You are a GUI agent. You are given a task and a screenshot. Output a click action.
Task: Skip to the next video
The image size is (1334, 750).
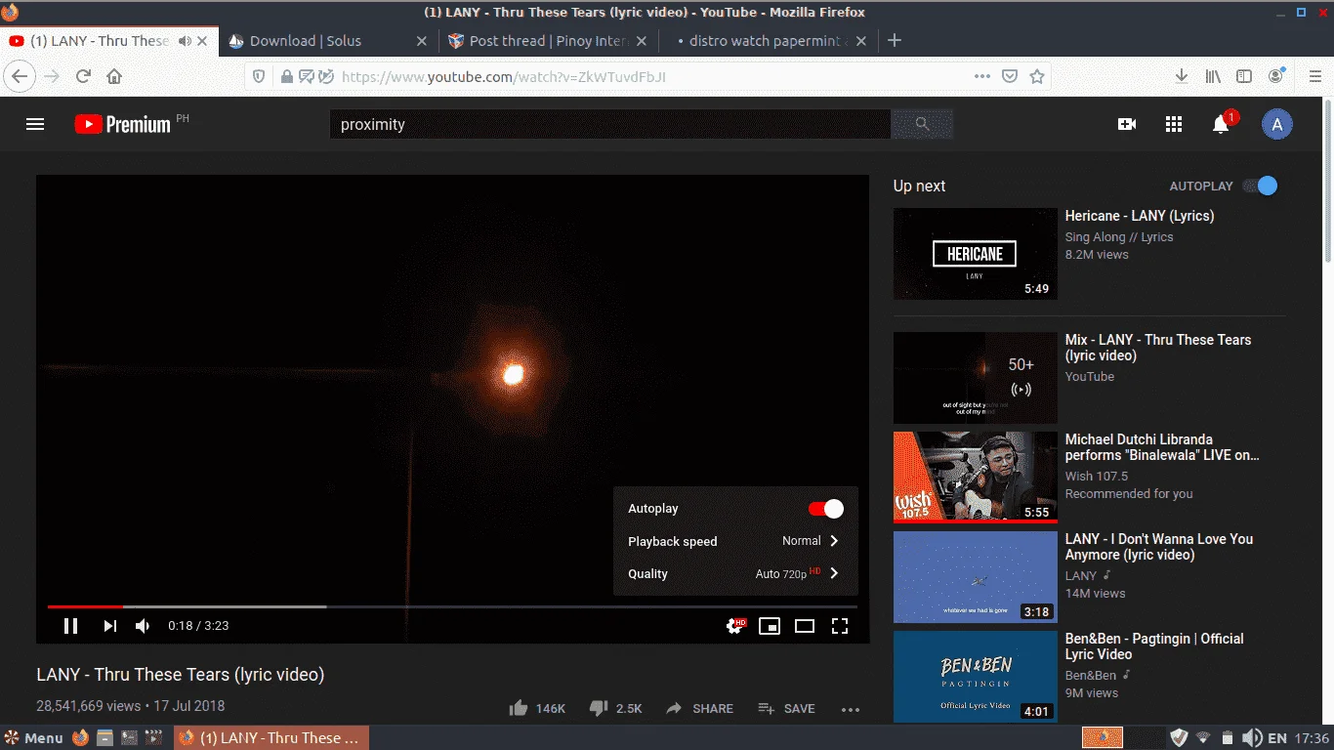point(110,626)
